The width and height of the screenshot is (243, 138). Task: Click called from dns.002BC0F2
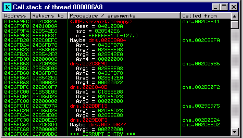click(201, 87)
